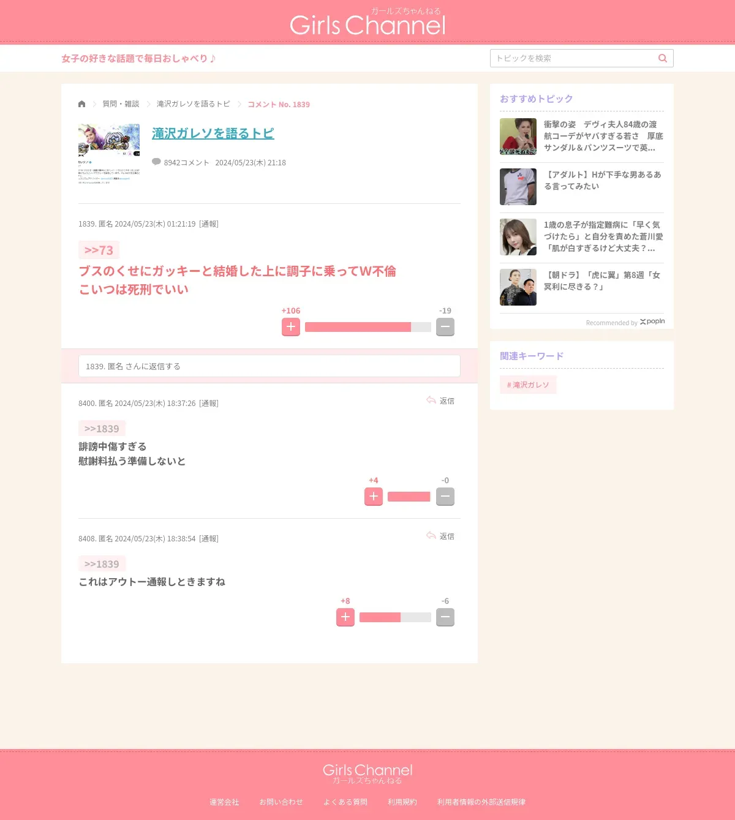Open デヴィ夫人84歳 recommended topic

point(603,136)
